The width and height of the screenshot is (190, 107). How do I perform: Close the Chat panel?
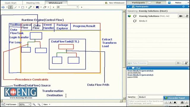189,68
